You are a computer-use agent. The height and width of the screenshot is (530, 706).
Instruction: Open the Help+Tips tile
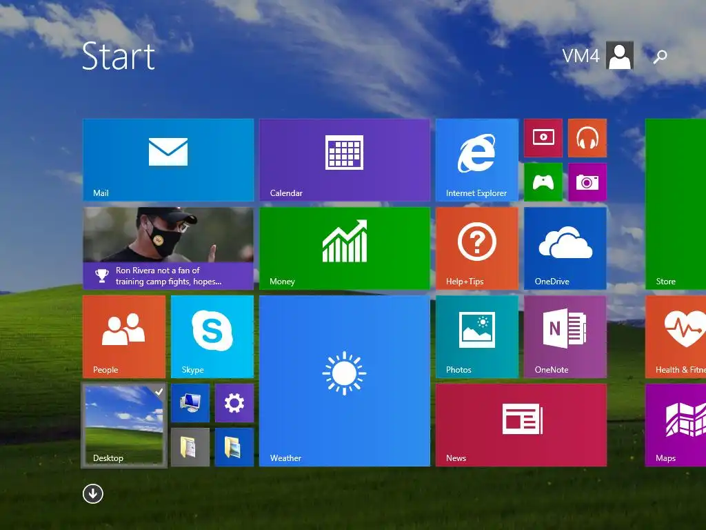tap(477, 248)
